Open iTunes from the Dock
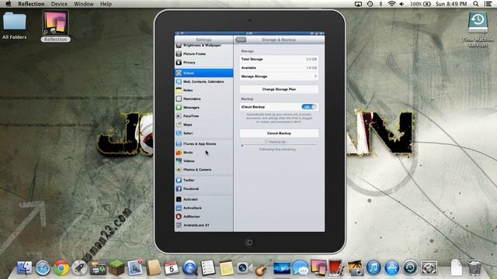497x279 pixels. pos(374,267)
